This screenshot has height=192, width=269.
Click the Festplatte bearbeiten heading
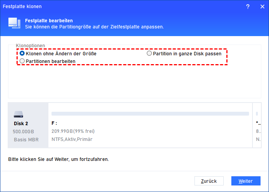(x=49, y=21)
